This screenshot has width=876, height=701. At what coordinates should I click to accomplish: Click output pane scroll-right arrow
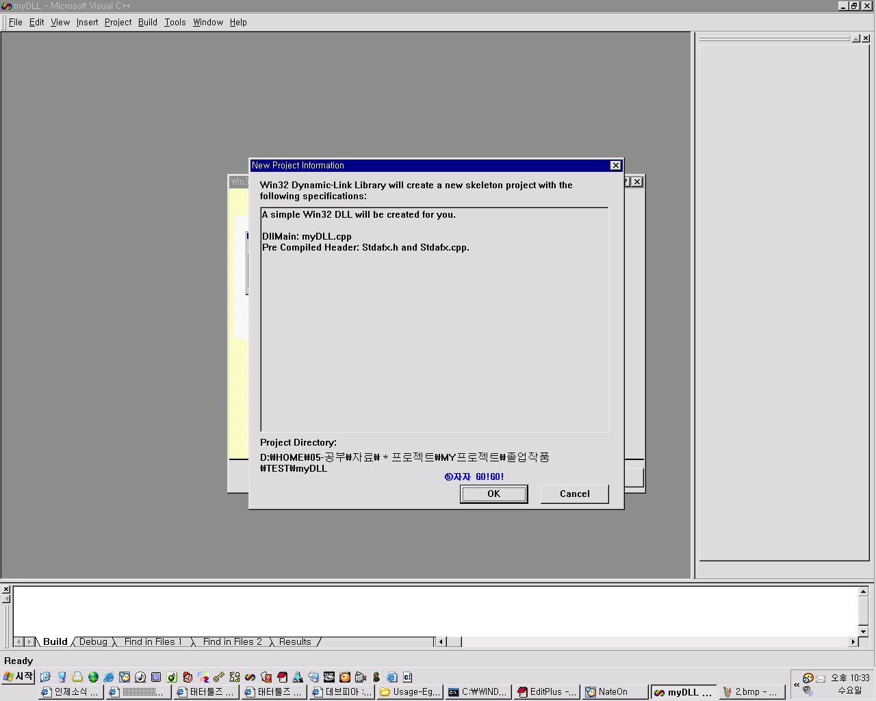point(853,641)
